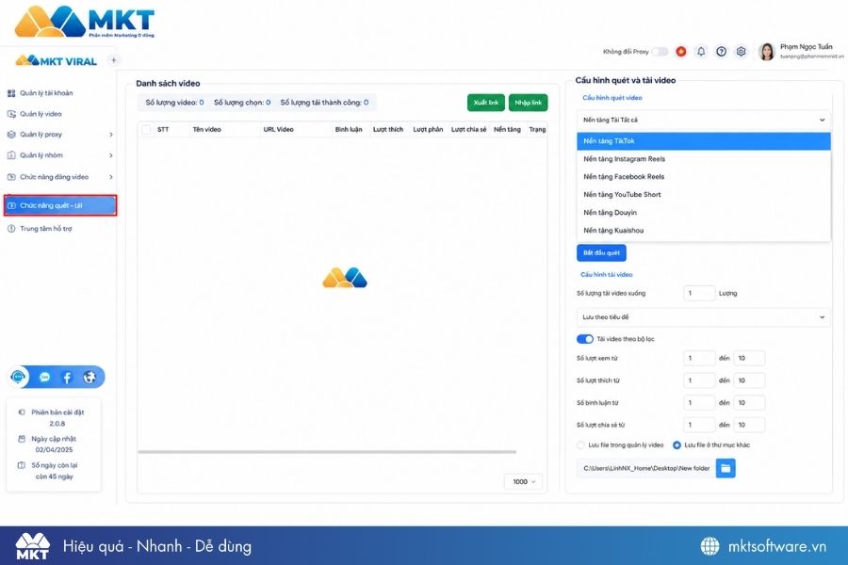Open the help question mark icon
The width and height of the screenshot is (848, 565).
click(721, 52)
